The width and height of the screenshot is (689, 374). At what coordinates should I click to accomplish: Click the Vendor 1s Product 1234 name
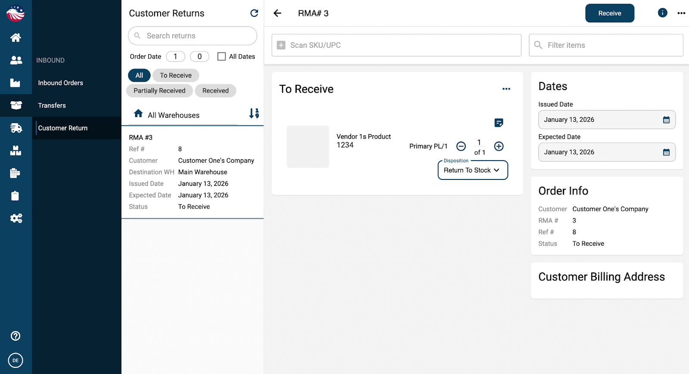[x=364, y=141]
